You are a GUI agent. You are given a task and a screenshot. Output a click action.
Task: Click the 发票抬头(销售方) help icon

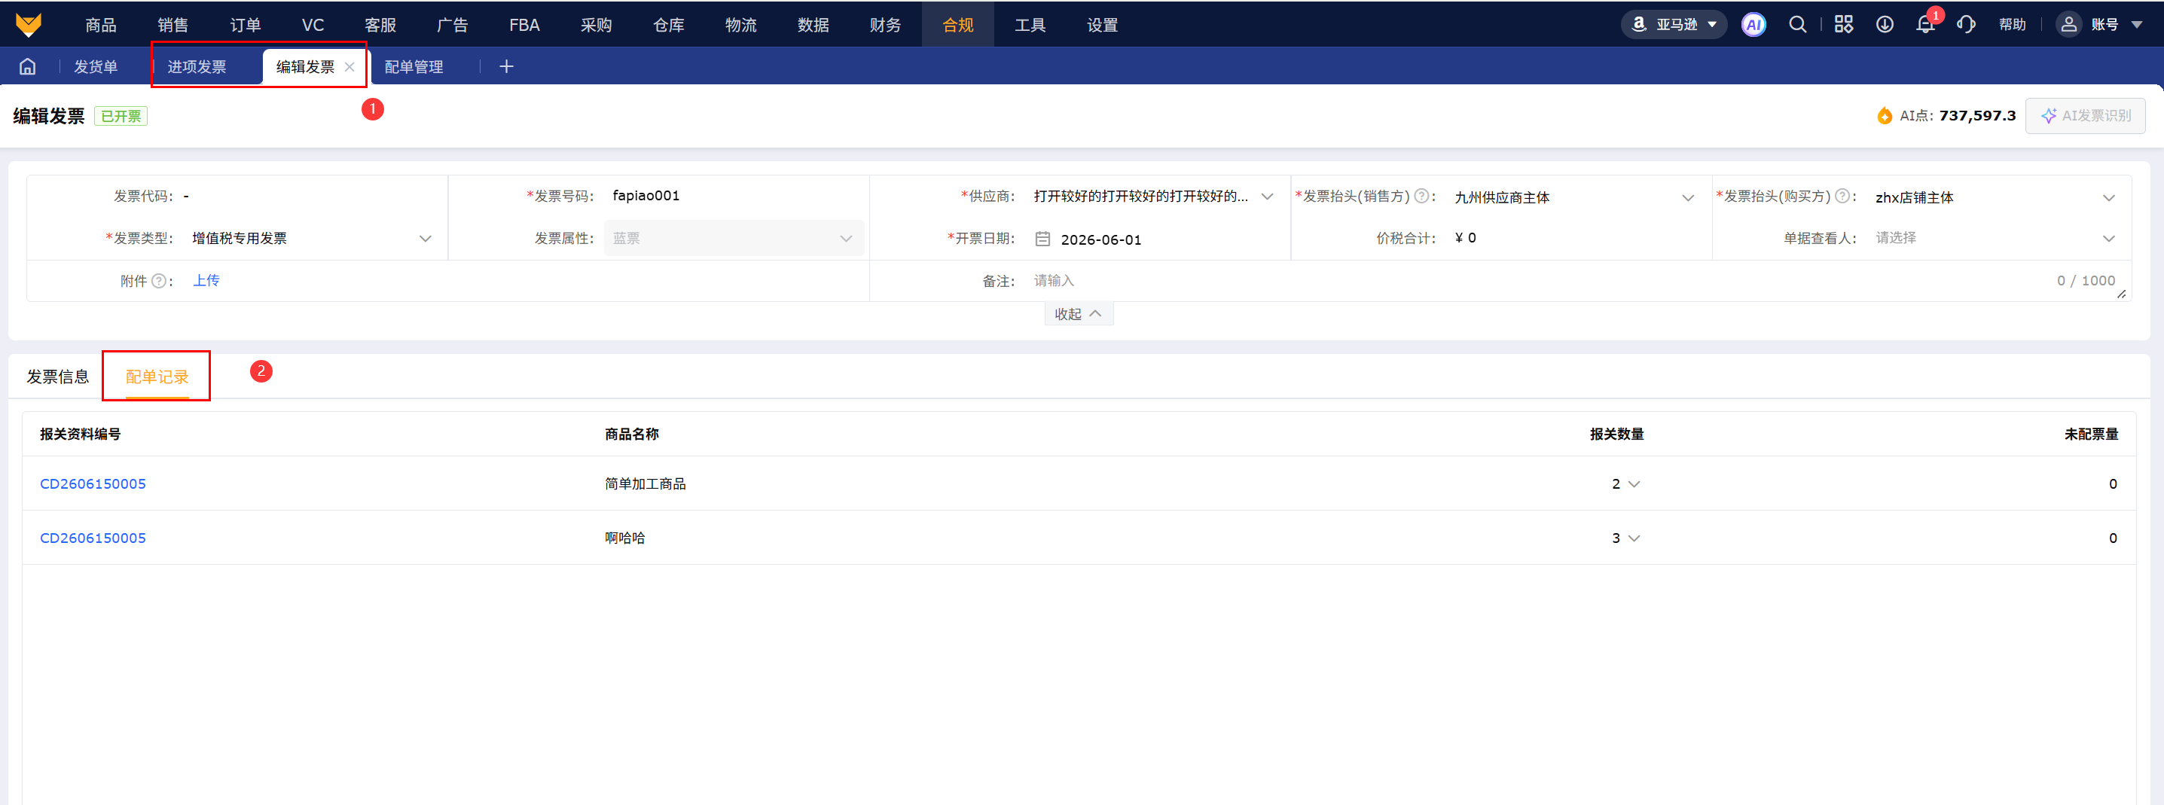pos(1421,196)
